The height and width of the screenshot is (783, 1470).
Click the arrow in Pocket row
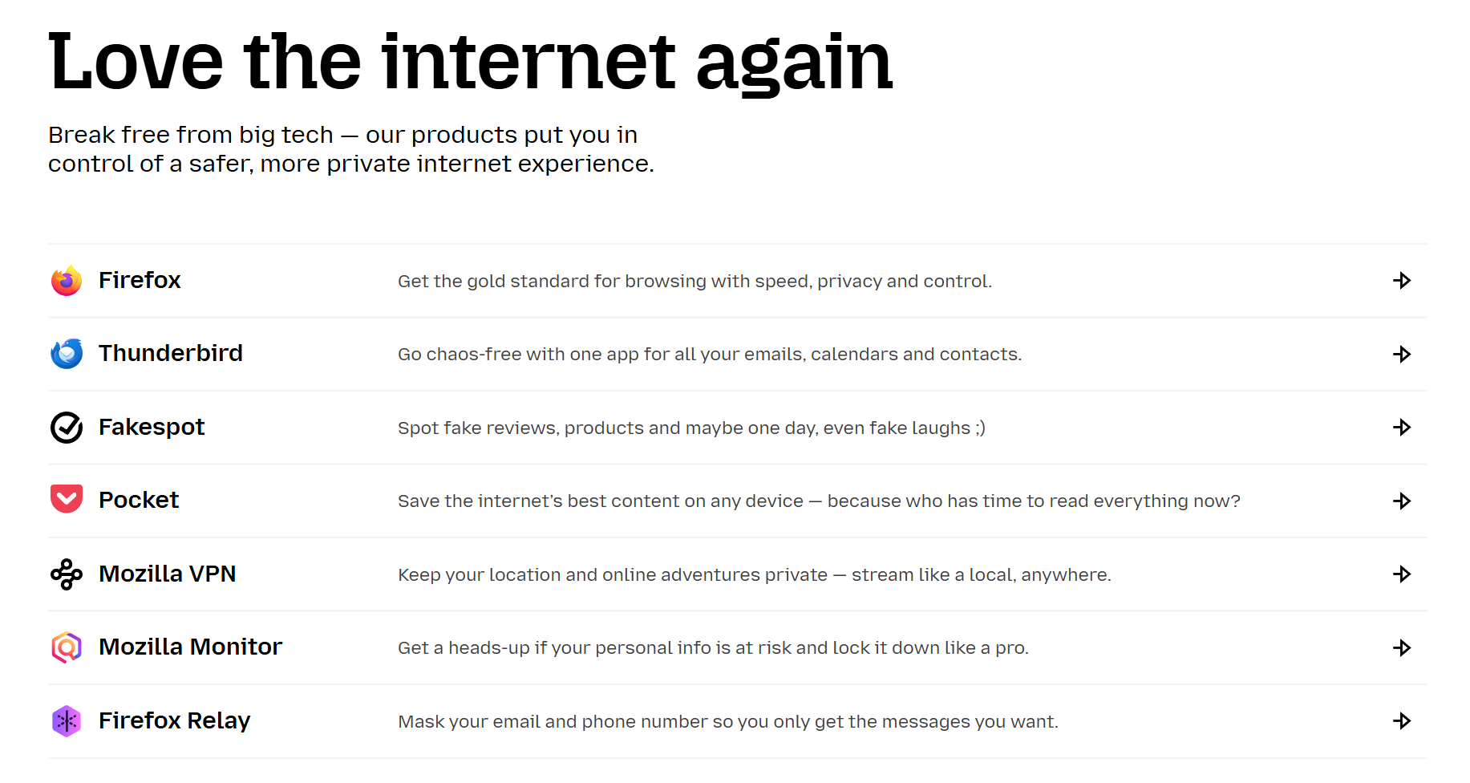(1402, 501)
